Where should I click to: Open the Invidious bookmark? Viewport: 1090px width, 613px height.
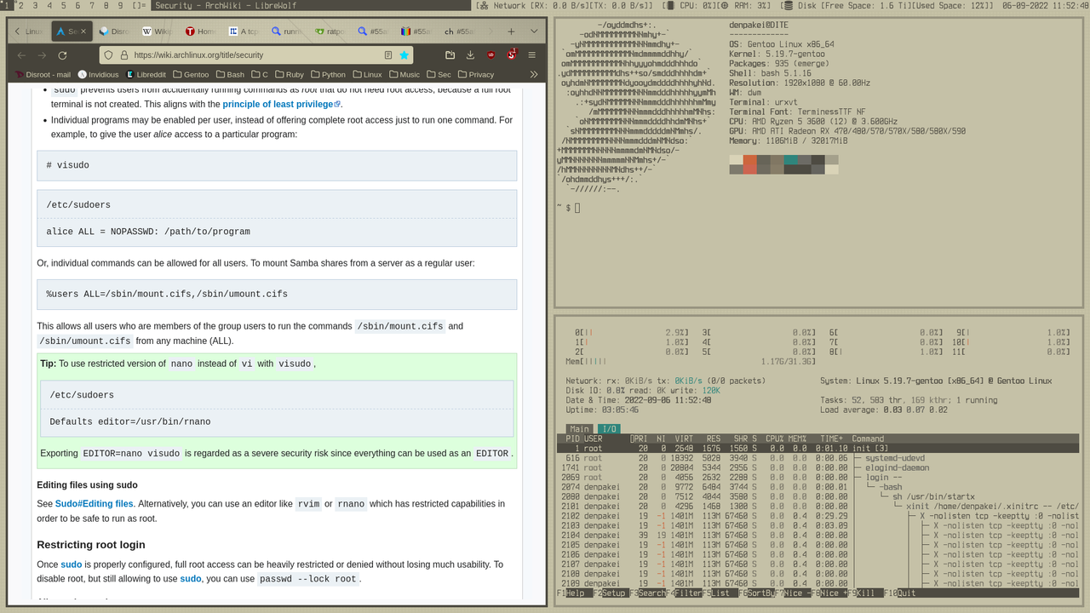pos(98,74)
